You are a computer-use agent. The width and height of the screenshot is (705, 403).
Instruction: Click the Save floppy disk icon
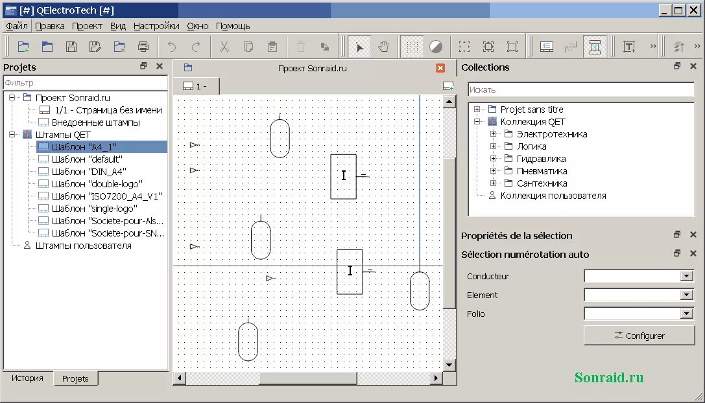71,47
